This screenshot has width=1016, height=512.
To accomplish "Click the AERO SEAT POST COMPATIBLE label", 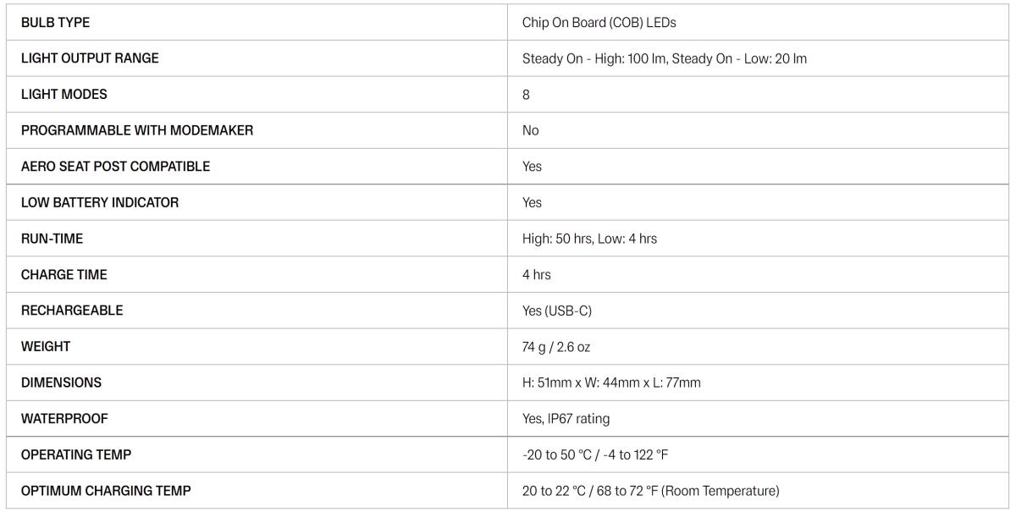I will tap(115, 167).
